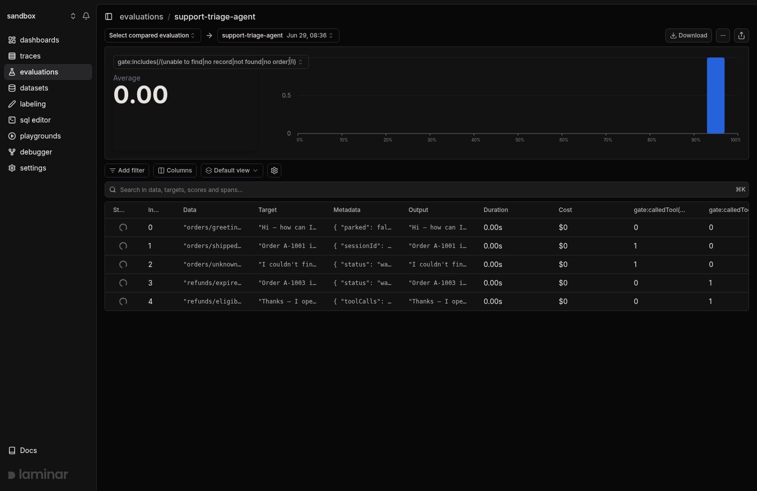Image resolution: width=757 pixels, height=491 pixels.
Task: Open settings in sidebar
Action: 48,168
